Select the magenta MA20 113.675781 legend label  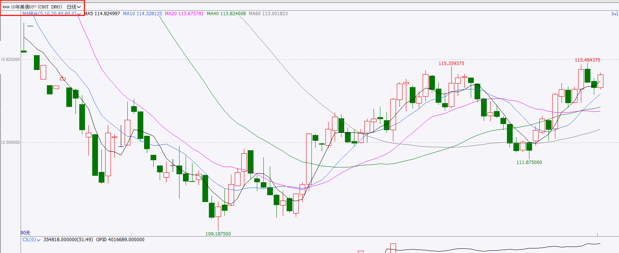tap(184, 14)
